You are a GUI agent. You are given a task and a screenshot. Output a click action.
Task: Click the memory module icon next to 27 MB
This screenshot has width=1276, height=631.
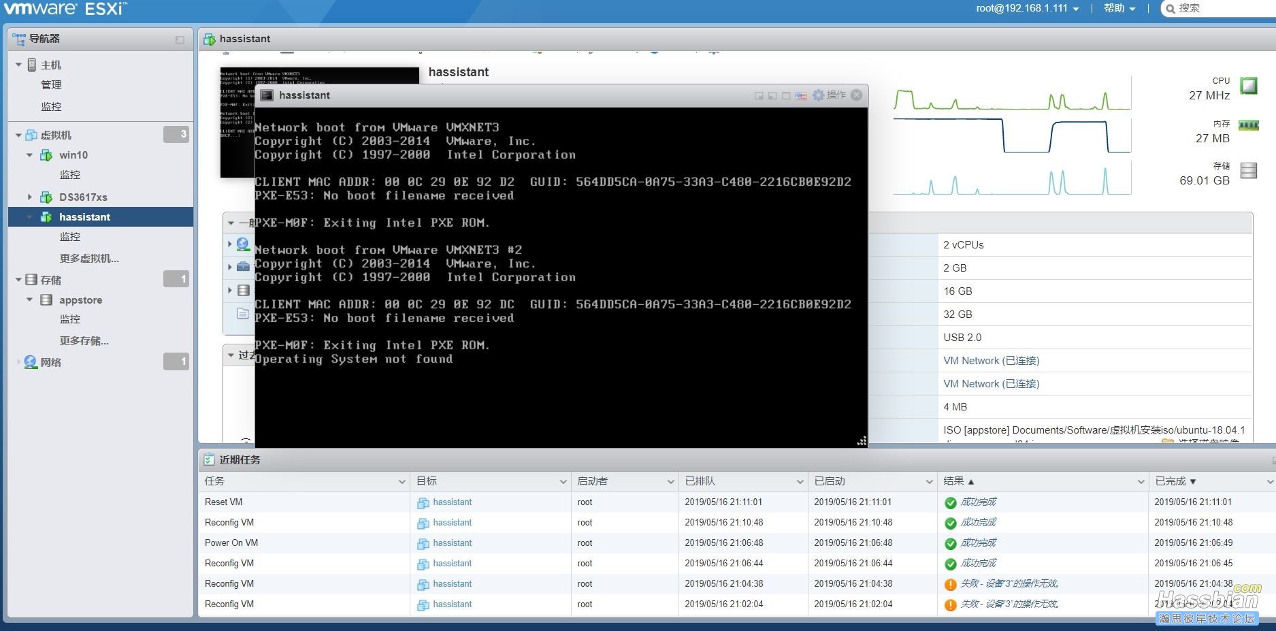click(x=1249, y=125)
